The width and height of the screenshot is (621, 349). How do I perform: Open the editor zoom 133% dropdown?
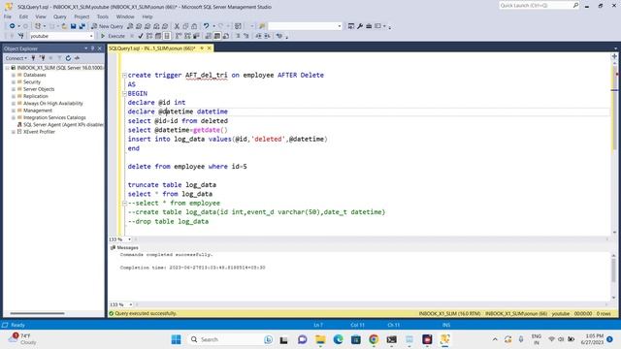click(x=129, y=239)
